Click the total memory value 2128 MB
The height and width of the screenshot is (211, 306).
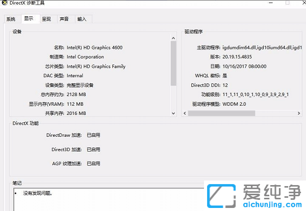point(76,95)
